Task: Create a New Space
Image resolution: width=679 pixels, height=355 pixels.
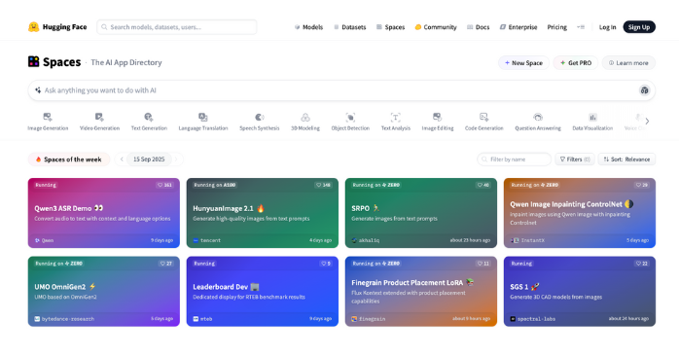Action: pyautogui.click(x=523, y=63)
